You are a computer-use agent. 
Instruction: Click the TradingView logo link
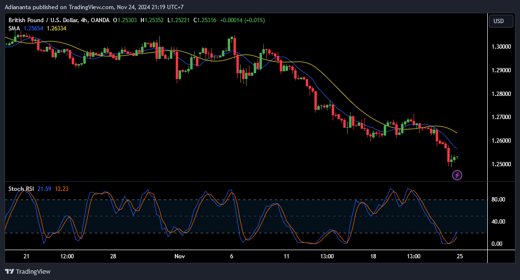tap(28, 271)
